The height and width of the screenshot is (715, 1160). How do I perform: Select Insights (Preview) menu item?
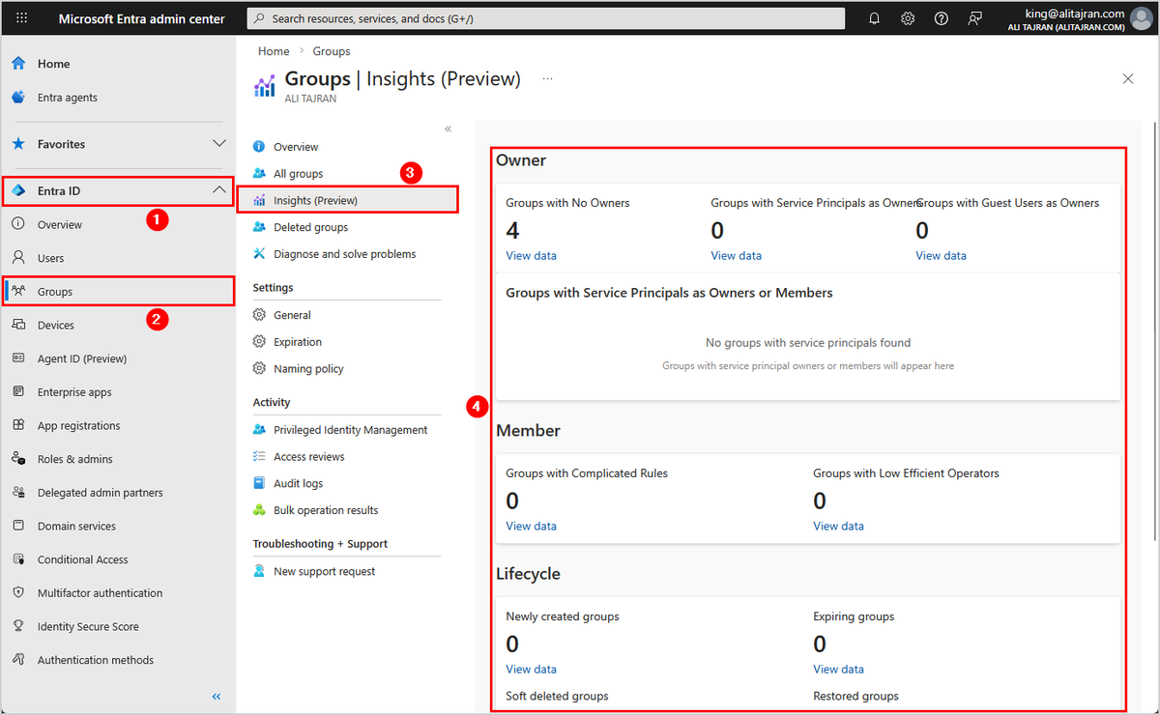(x=347, y=200)
